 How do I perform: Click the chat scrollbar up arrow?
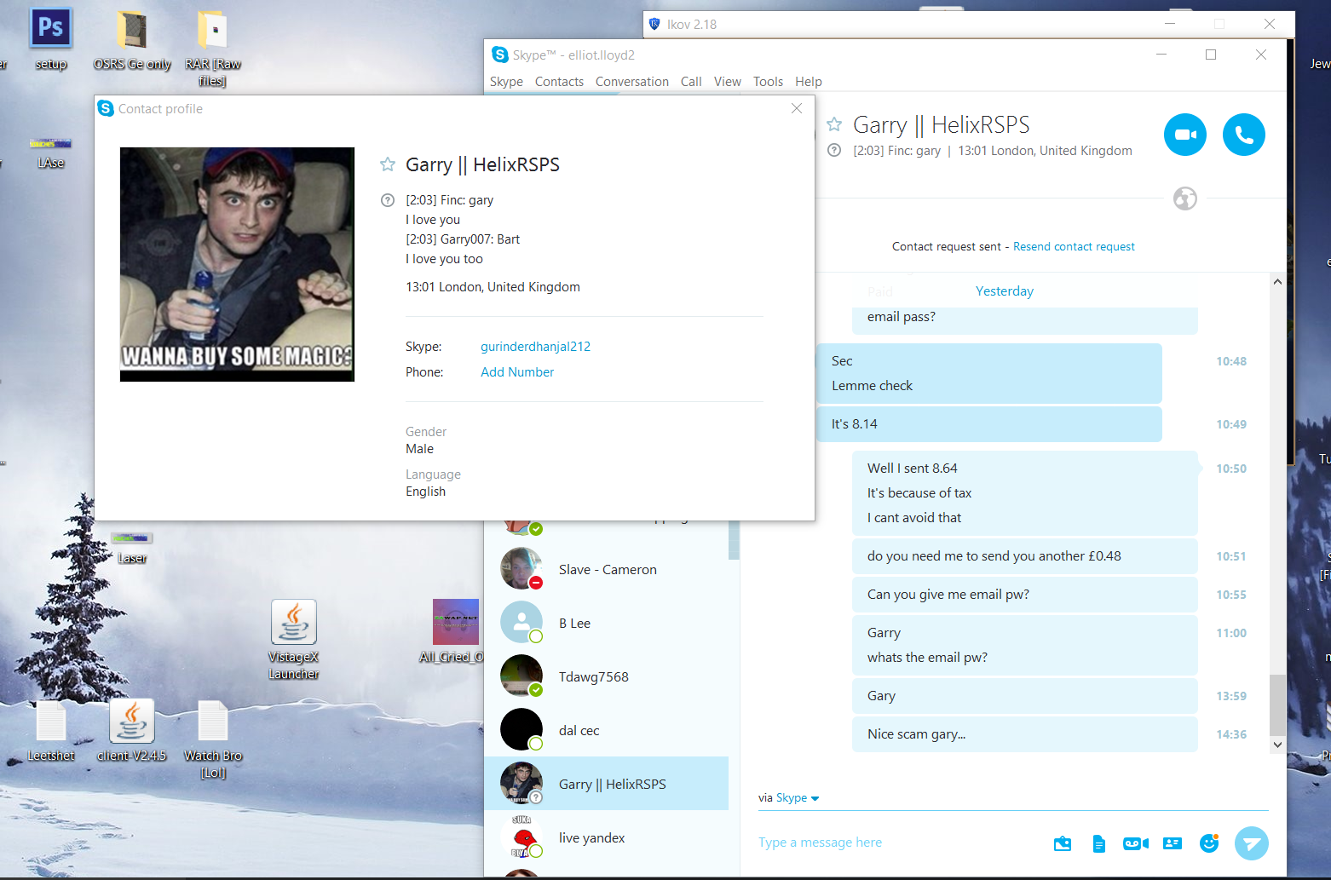1277,282
